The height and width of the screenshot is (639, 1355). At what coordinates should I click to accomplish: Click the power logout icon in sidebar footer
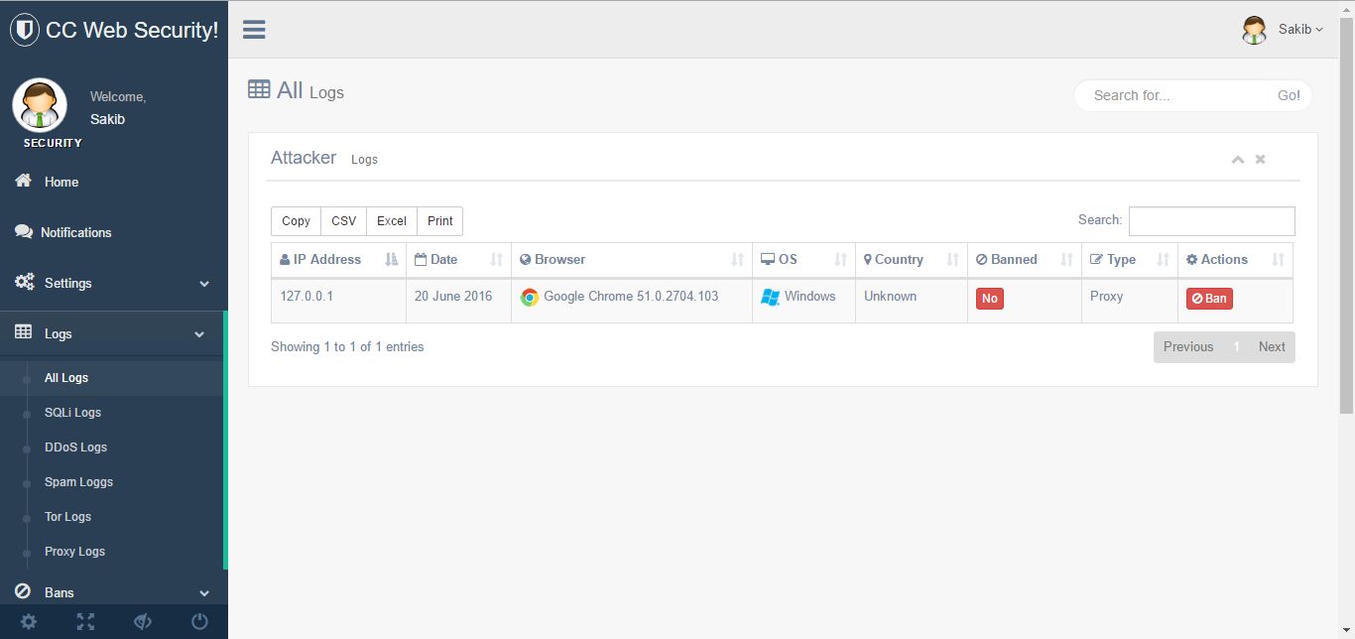tap(199, 622)
